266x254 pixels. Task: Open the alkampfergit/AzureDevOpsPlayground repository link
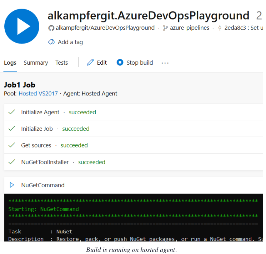pyautogui.click(x=105, y=28)
